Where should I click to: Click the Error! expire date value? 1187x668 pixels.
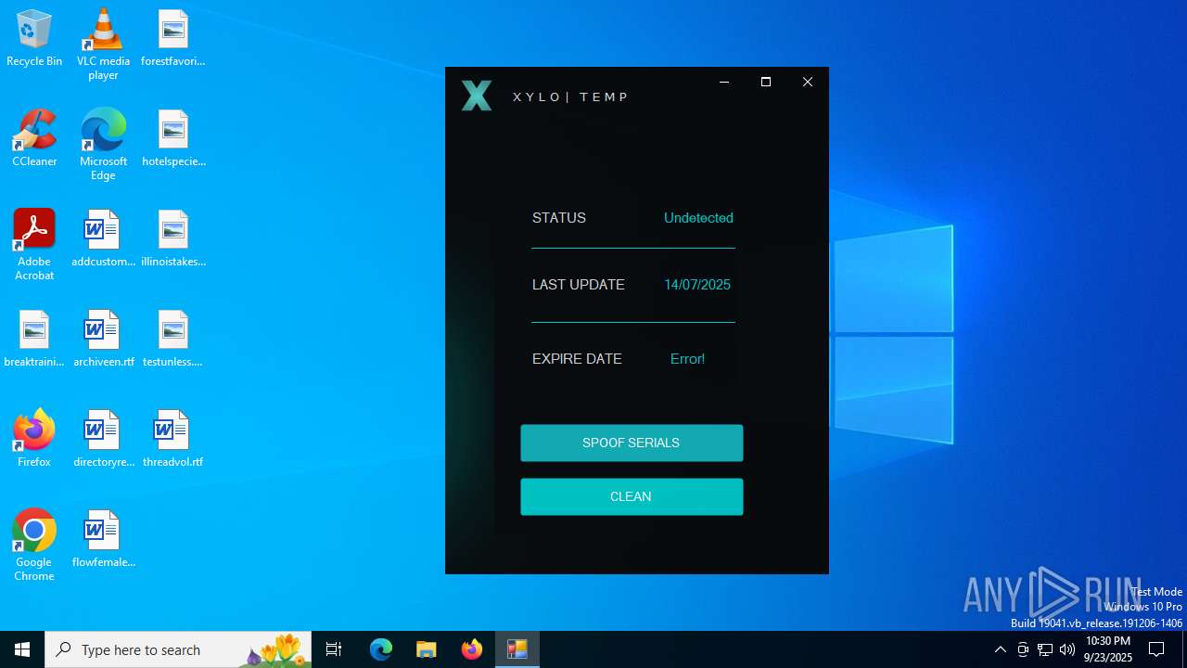687,359
